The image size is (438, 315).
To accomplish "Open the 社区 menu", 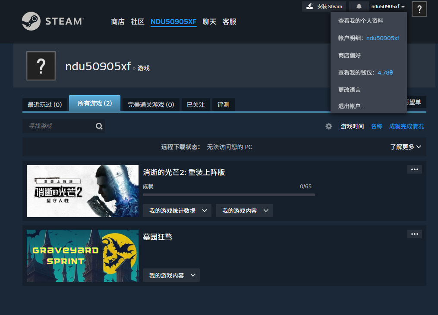I will (x=137, y=22).
